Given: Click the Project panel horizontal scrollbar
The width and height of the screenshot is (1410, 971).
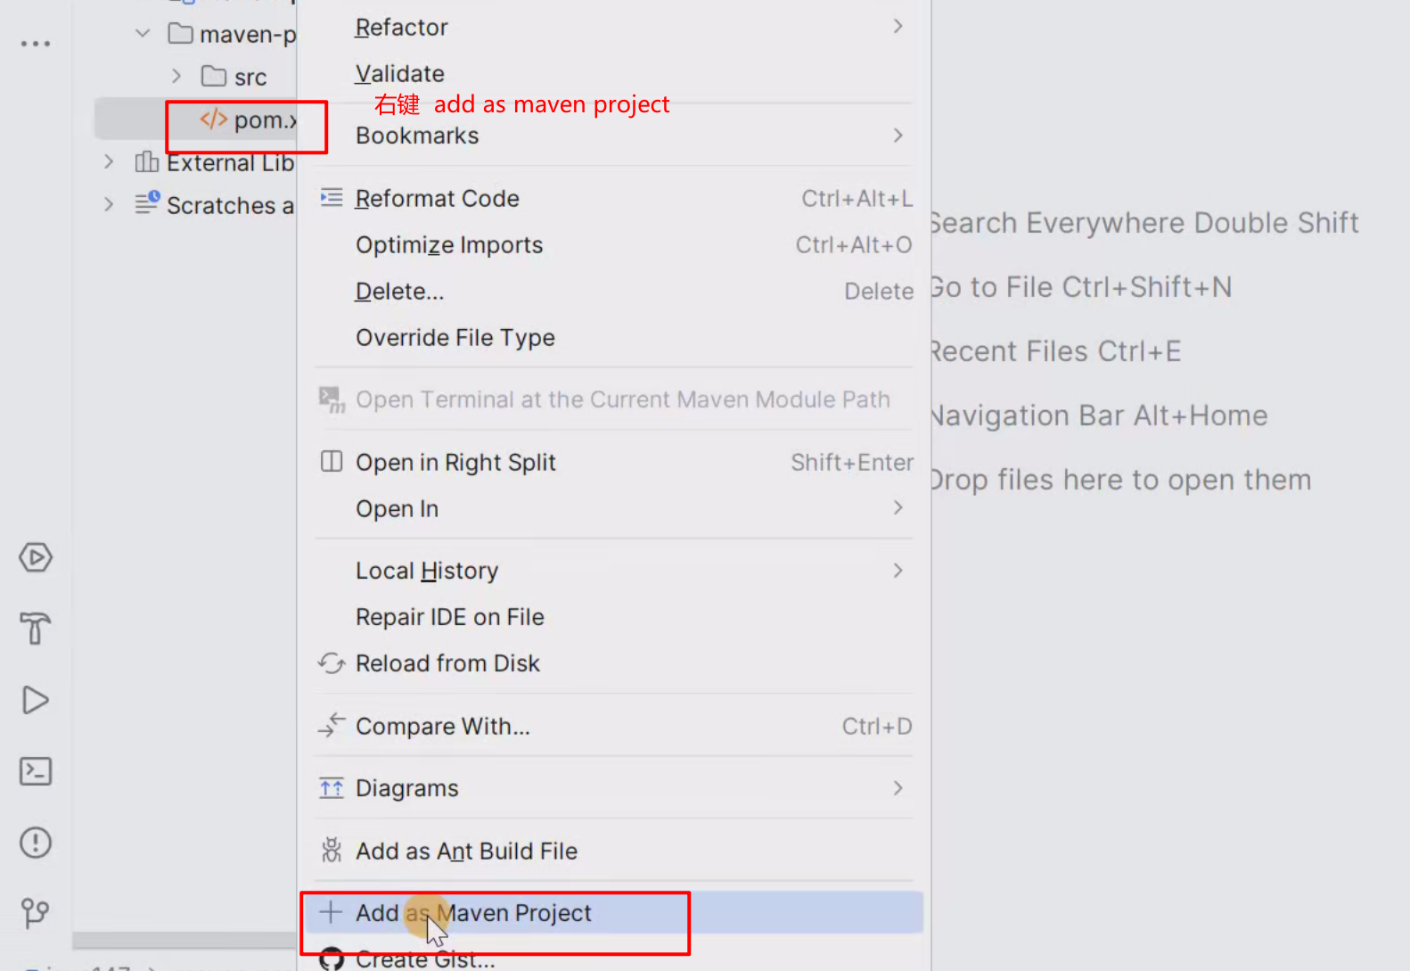Looking at the screenshot, I should click(x=184, y=941).
